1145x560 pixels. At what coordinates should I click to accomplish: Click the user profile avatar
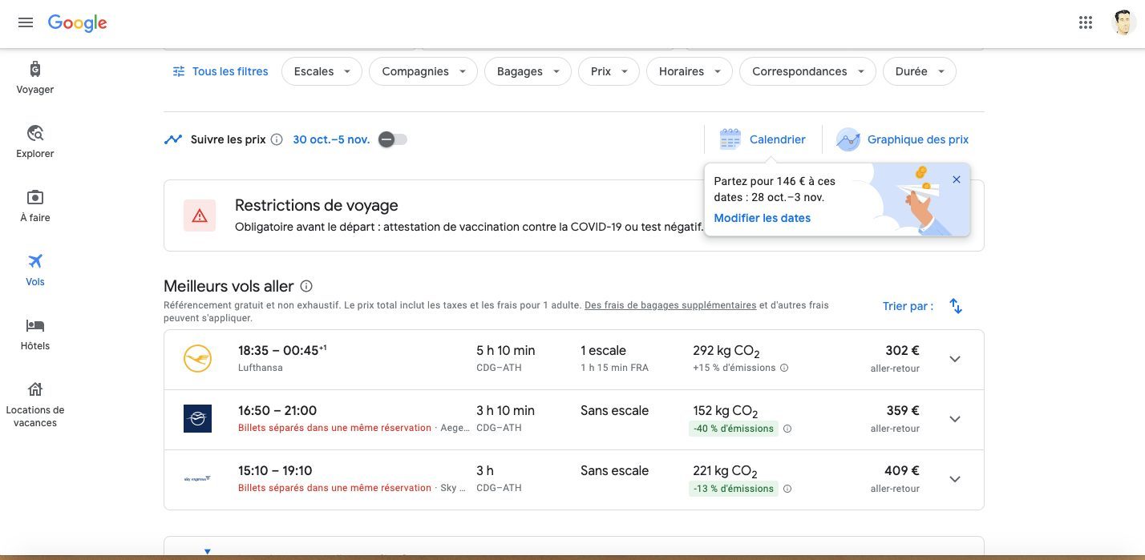[1123, 22]
